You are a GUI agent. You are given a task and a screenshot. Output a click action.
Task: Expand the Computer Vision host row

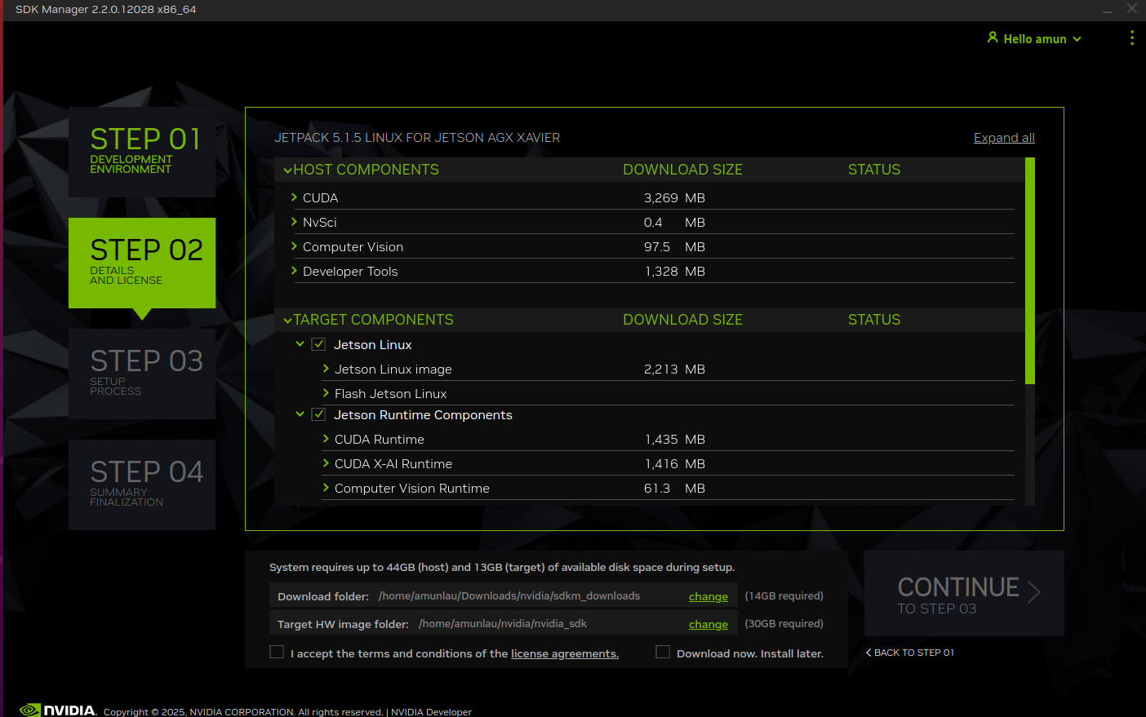point(294,246)
